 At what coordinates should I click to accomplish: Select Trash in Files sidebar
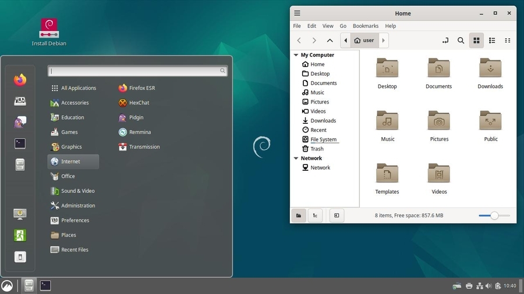[313, 149]
